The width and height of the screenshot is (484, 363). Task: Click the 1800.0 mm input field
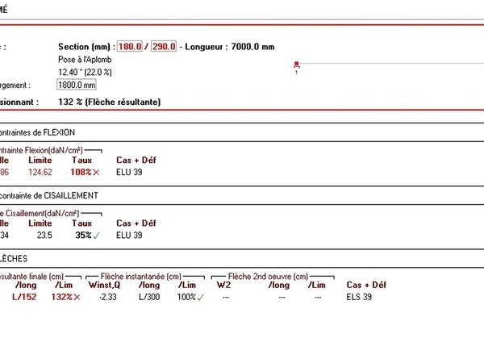[x=77, y=85]
